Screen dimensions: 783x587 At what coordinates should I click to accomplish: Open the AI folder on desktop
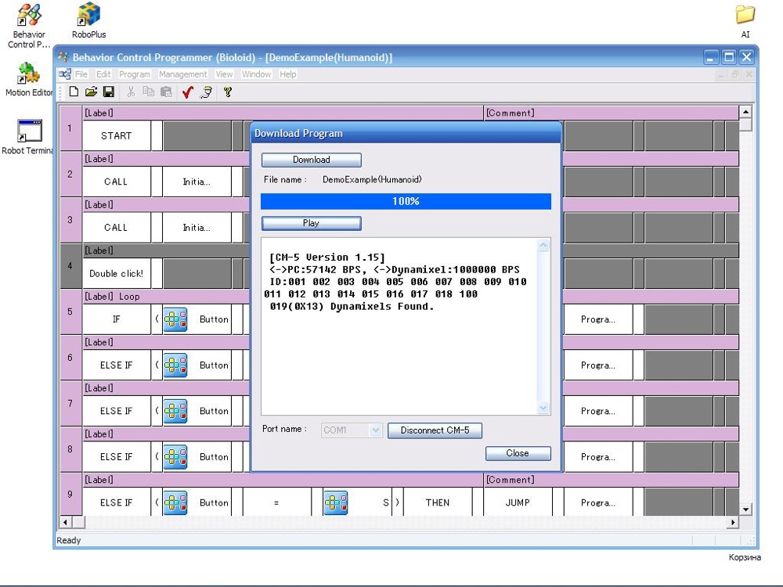[x=745, y=21]
